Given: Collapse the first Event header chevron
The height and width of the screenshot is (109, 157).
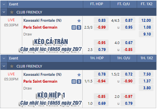Looking at the screenshot, I should pos(4,4).
